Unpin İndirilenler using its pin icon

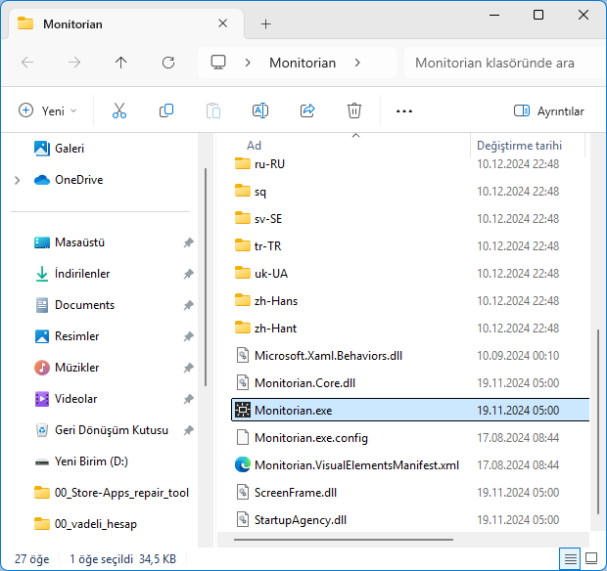(189, 274)
